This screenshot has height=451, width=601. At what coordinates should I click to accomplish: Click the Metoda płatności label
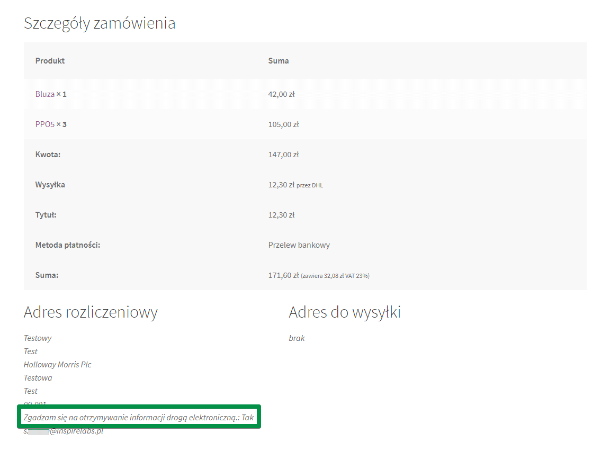[x=68, y=245]
